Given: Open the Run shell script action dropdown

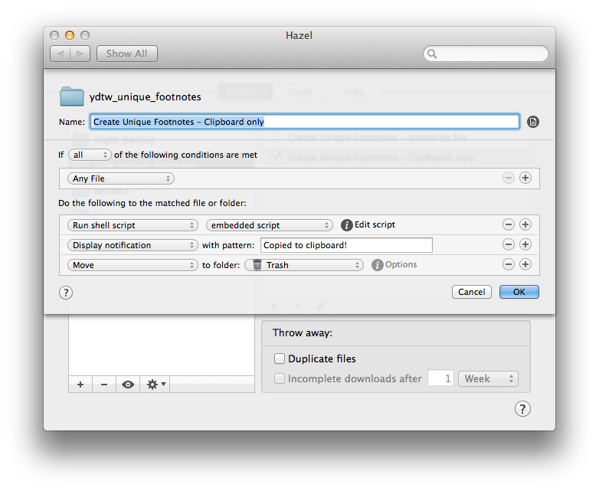Looking at the screenshot, I should [133, 225].
